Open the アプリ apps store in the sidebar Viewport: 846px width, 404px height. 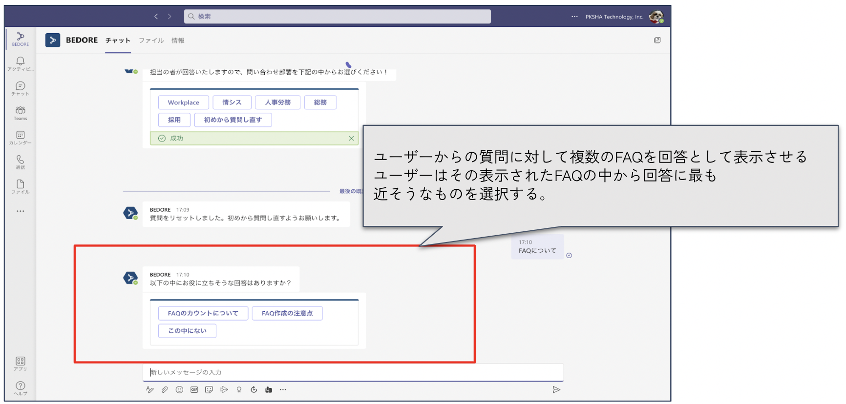point(21,364)
